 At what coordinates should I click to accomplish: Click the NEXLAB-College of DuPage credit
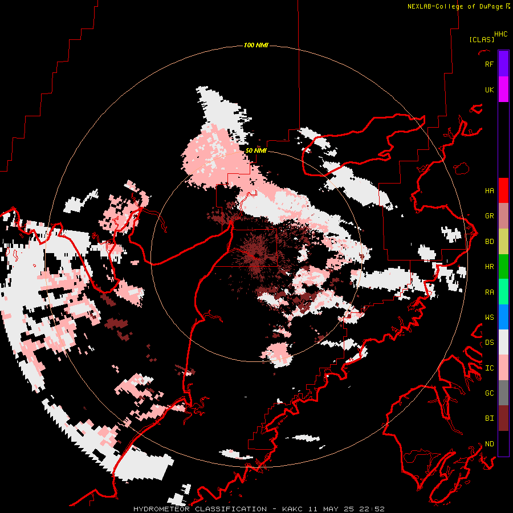coord(458,6)
